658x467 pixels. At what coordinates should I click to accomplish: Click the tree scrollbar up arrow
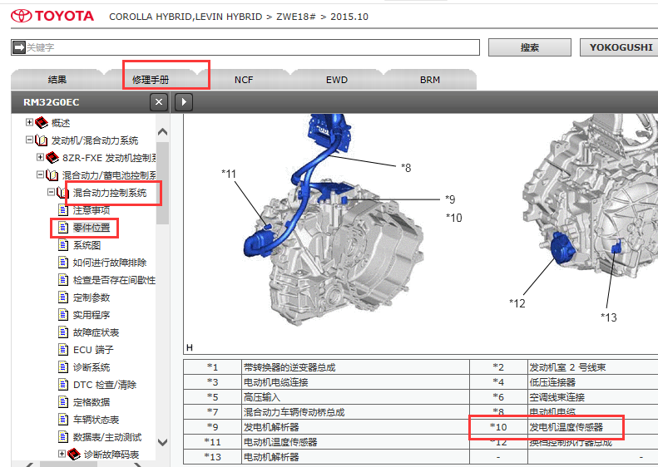[x=162, y=132]
